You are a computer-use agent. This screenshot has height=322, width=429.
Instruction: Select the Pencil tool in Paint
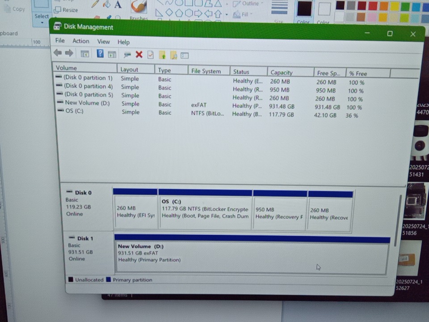(95, 4)
